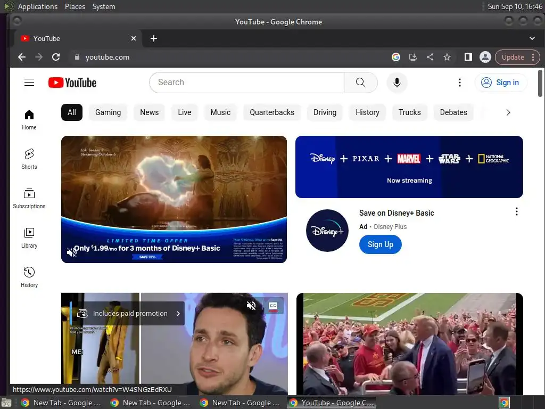Select the History category chip
Viewport: 545px width, 409px height.
pyautogui.click(x=367, y=112)
